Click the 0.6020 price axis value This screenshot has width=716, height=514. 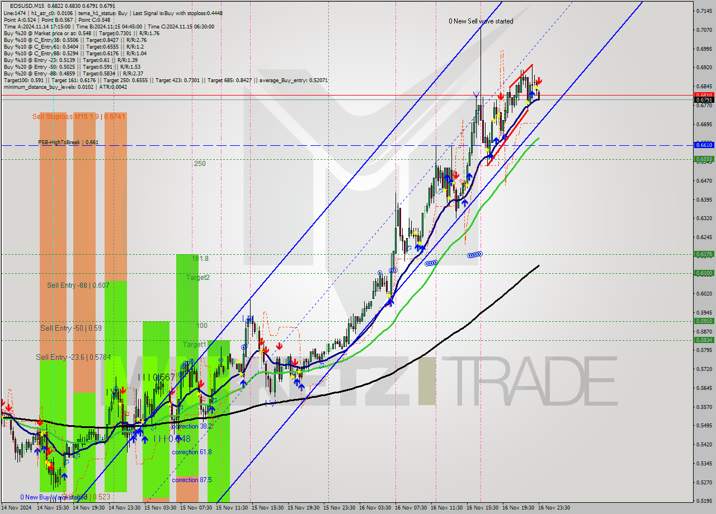coord(703,294)
